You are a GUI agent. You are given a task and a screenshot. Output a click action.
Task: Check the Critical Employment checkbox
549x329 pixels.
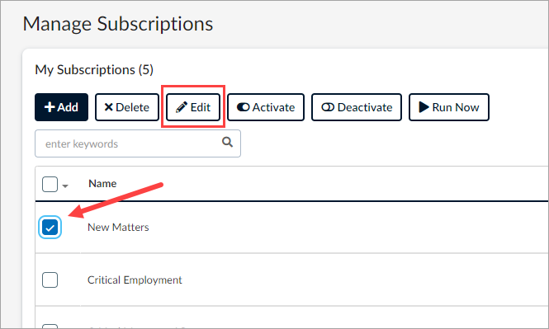pyautogui.click(x=50, y=280)
